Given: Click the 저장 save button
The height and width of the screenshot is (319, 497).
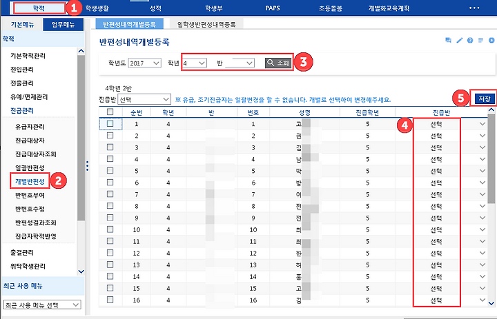Looking at the screenshot, I should [x=485, y=99].
